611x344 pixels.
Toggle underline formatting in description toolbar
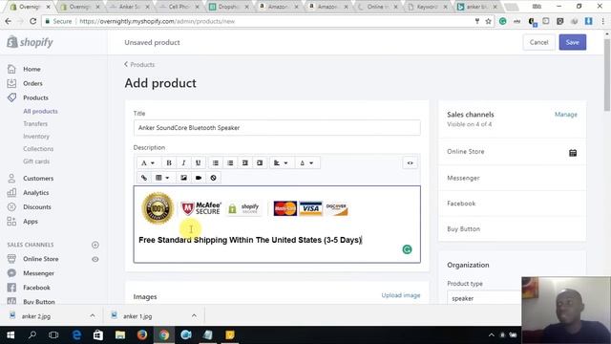pos(198,163)
